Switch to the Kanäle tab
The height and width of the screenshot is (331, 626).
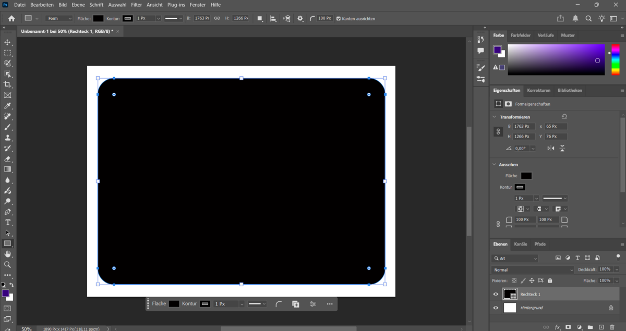(521, 244)
